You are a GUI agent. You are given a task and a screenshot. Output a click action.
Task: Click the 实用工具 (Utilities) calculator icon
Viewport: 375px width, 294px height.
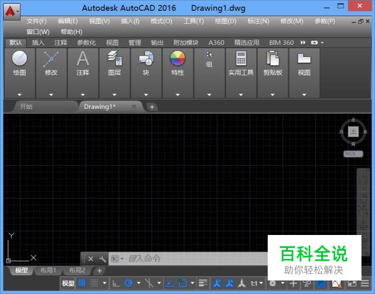click(241, 59)
